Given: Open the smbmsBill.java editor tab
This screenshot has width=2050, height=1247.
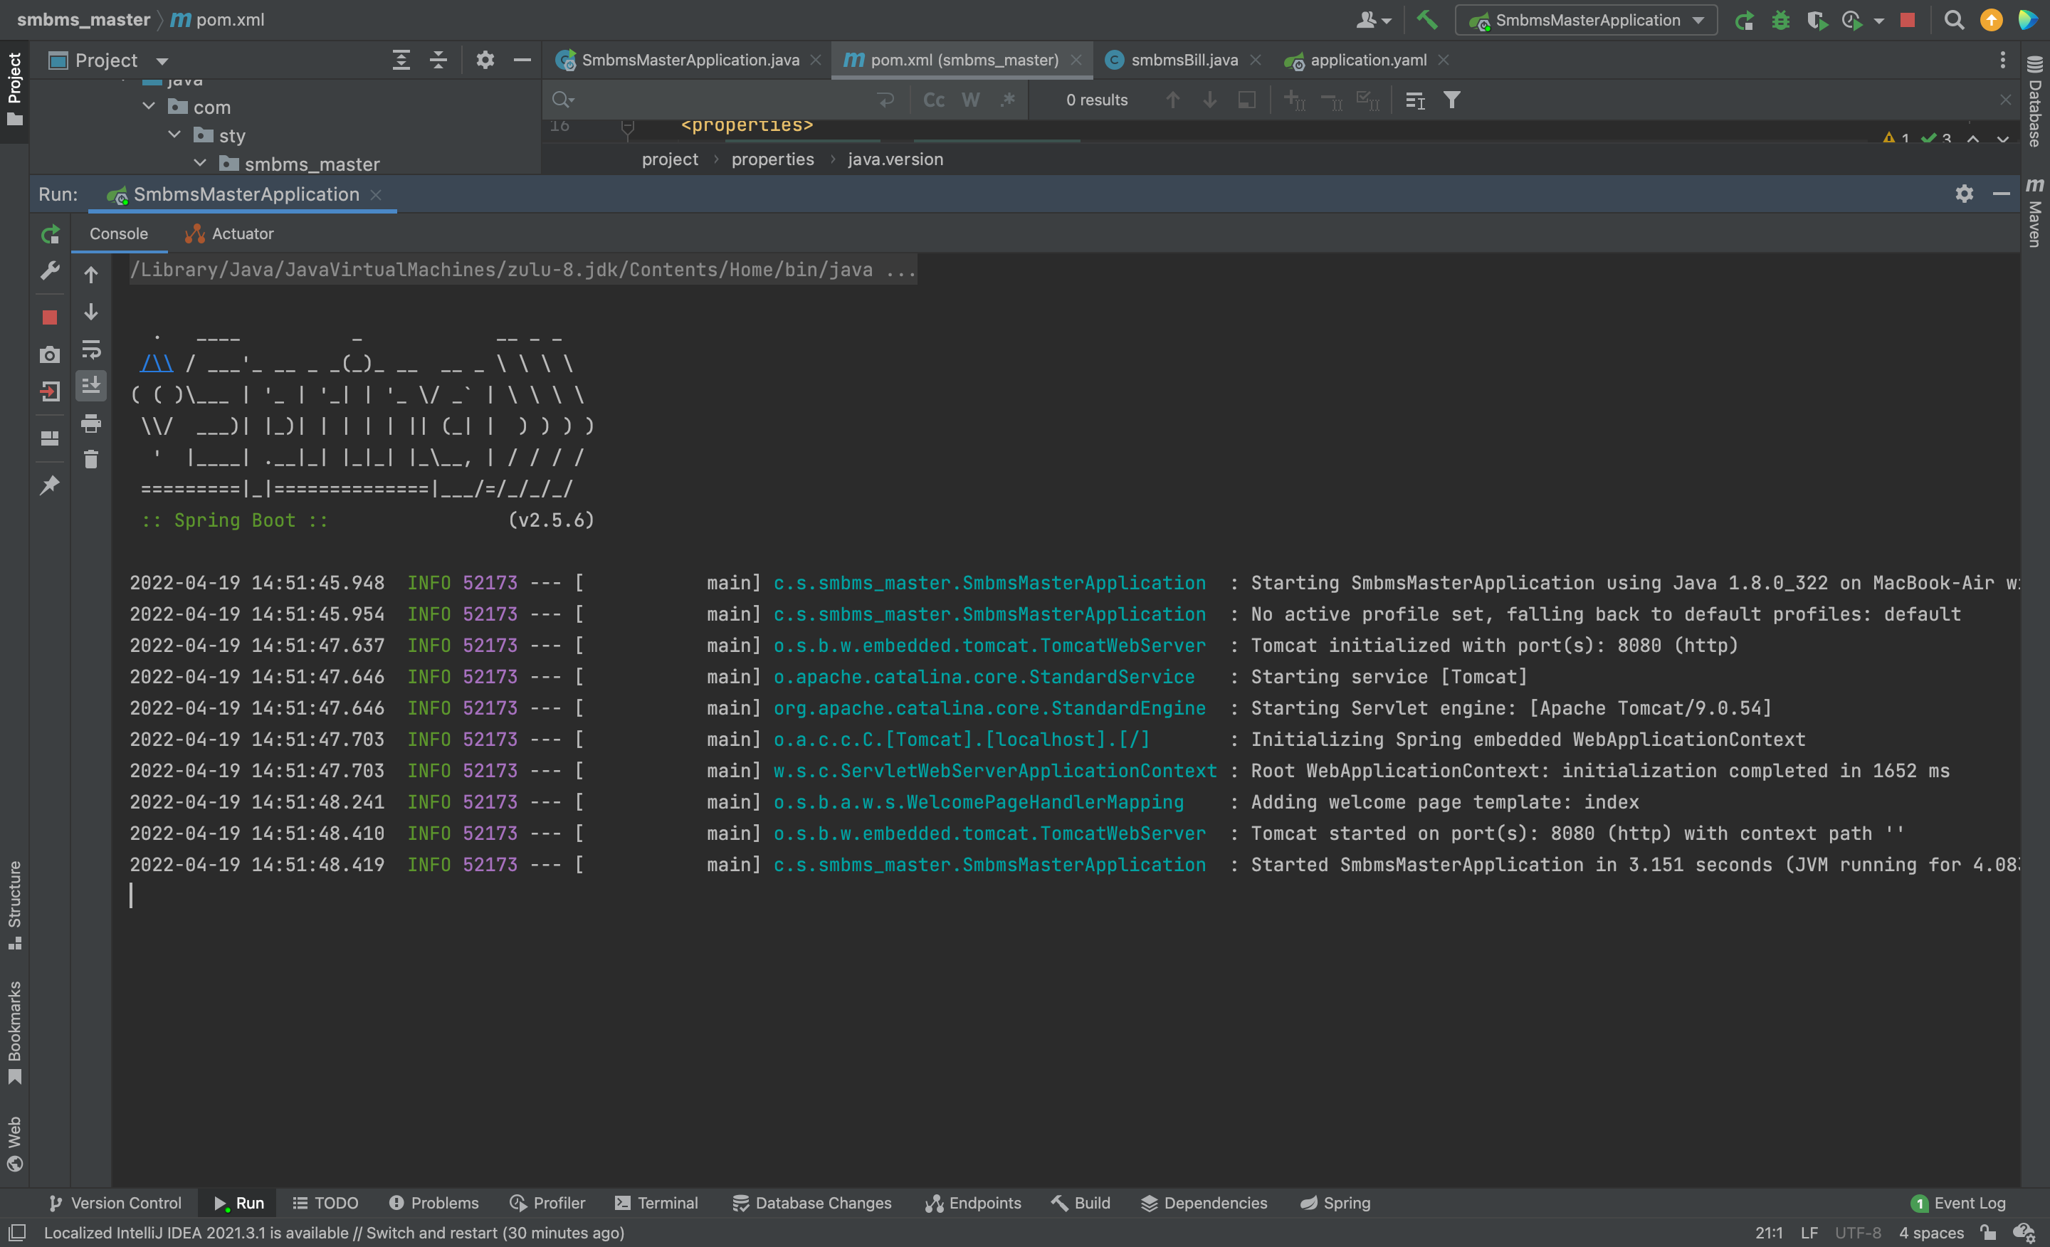Looking at the screenshot, I should (x=1182, y=60).
